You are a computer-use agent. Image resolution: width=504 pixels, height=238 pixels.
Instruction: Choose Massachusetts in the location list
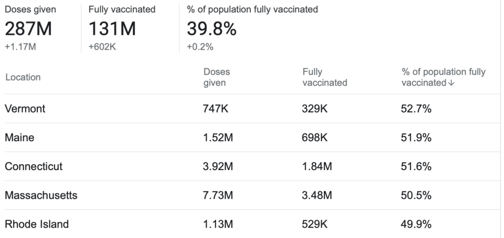pos(41,196)
